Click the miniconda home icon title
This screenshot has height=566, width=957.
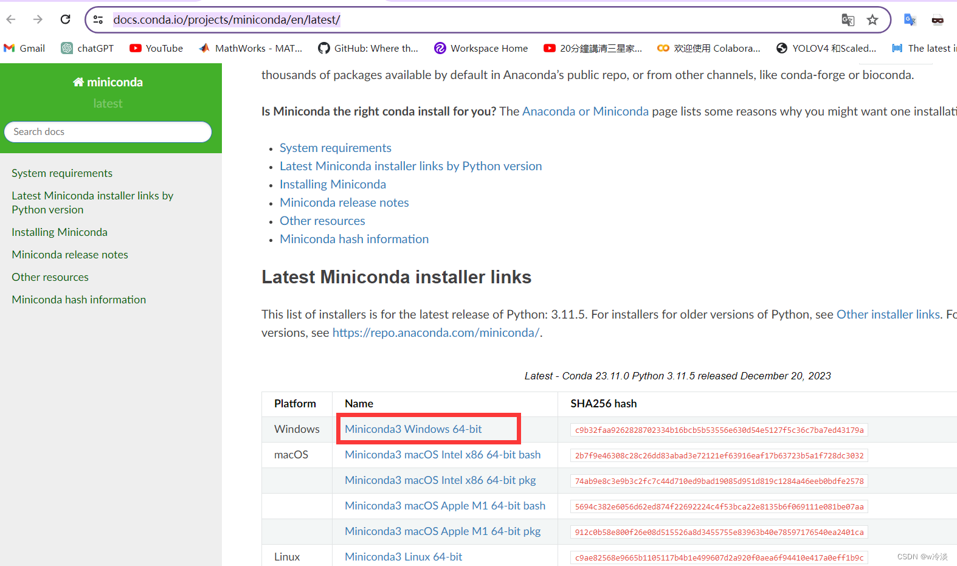pos(108,82)
